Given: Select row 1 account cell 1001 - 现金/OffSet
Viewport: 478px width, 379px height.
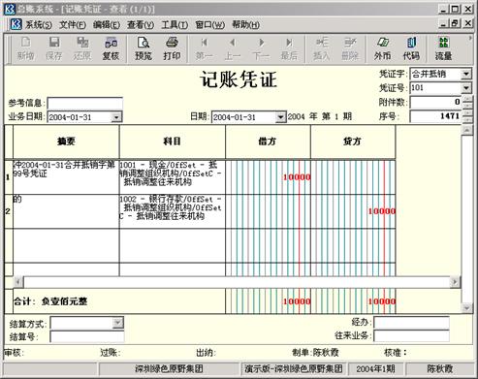Looking at the screenshot, I should 173,177.
